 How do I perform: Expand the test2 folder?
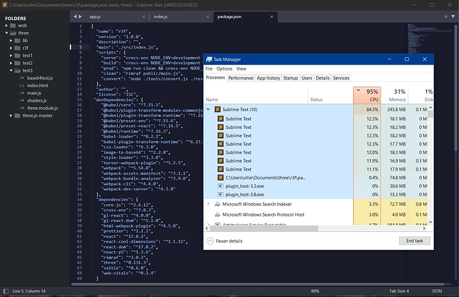click(x=11, y=63)
